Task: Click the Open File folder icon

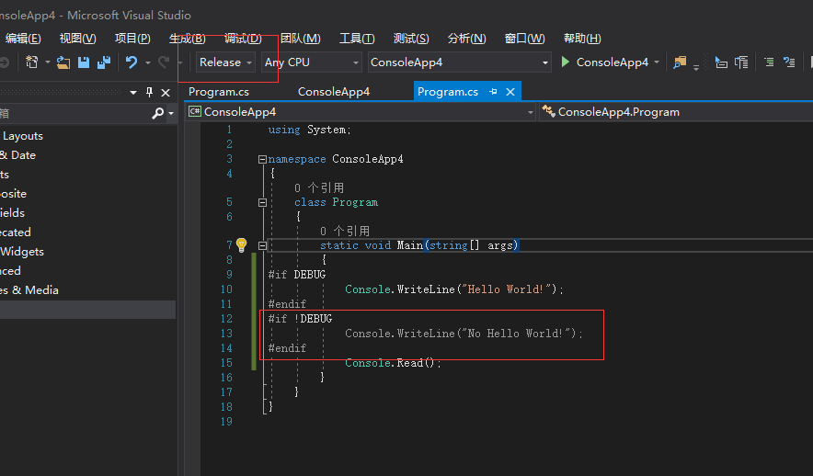Action: tap(63, 62)
